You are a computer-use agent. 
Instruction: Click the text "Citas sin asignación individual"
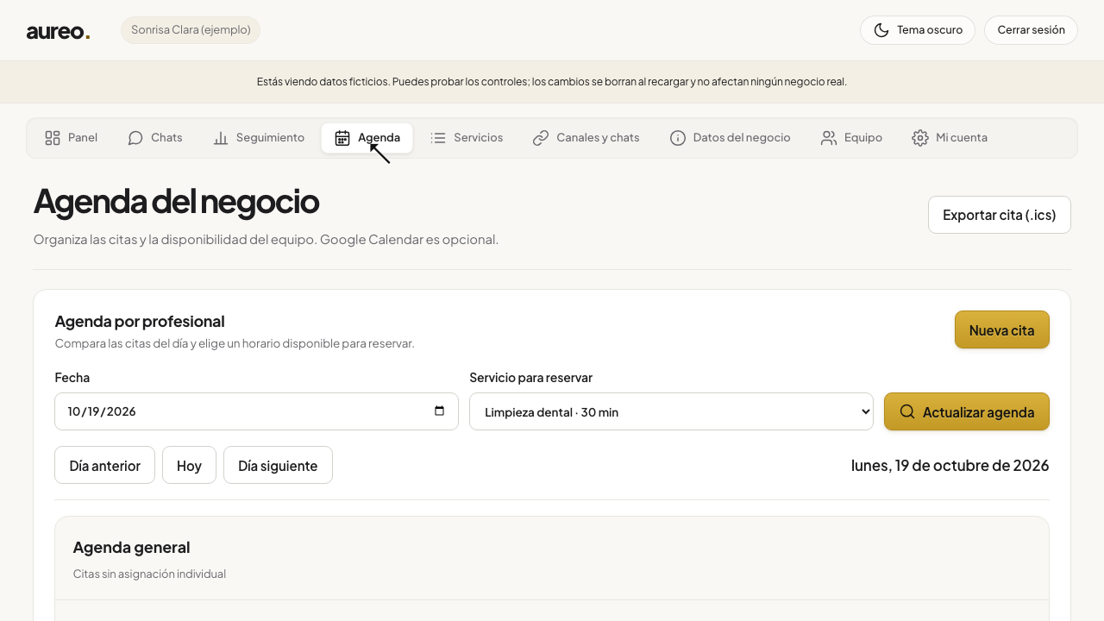coord(149,574)
